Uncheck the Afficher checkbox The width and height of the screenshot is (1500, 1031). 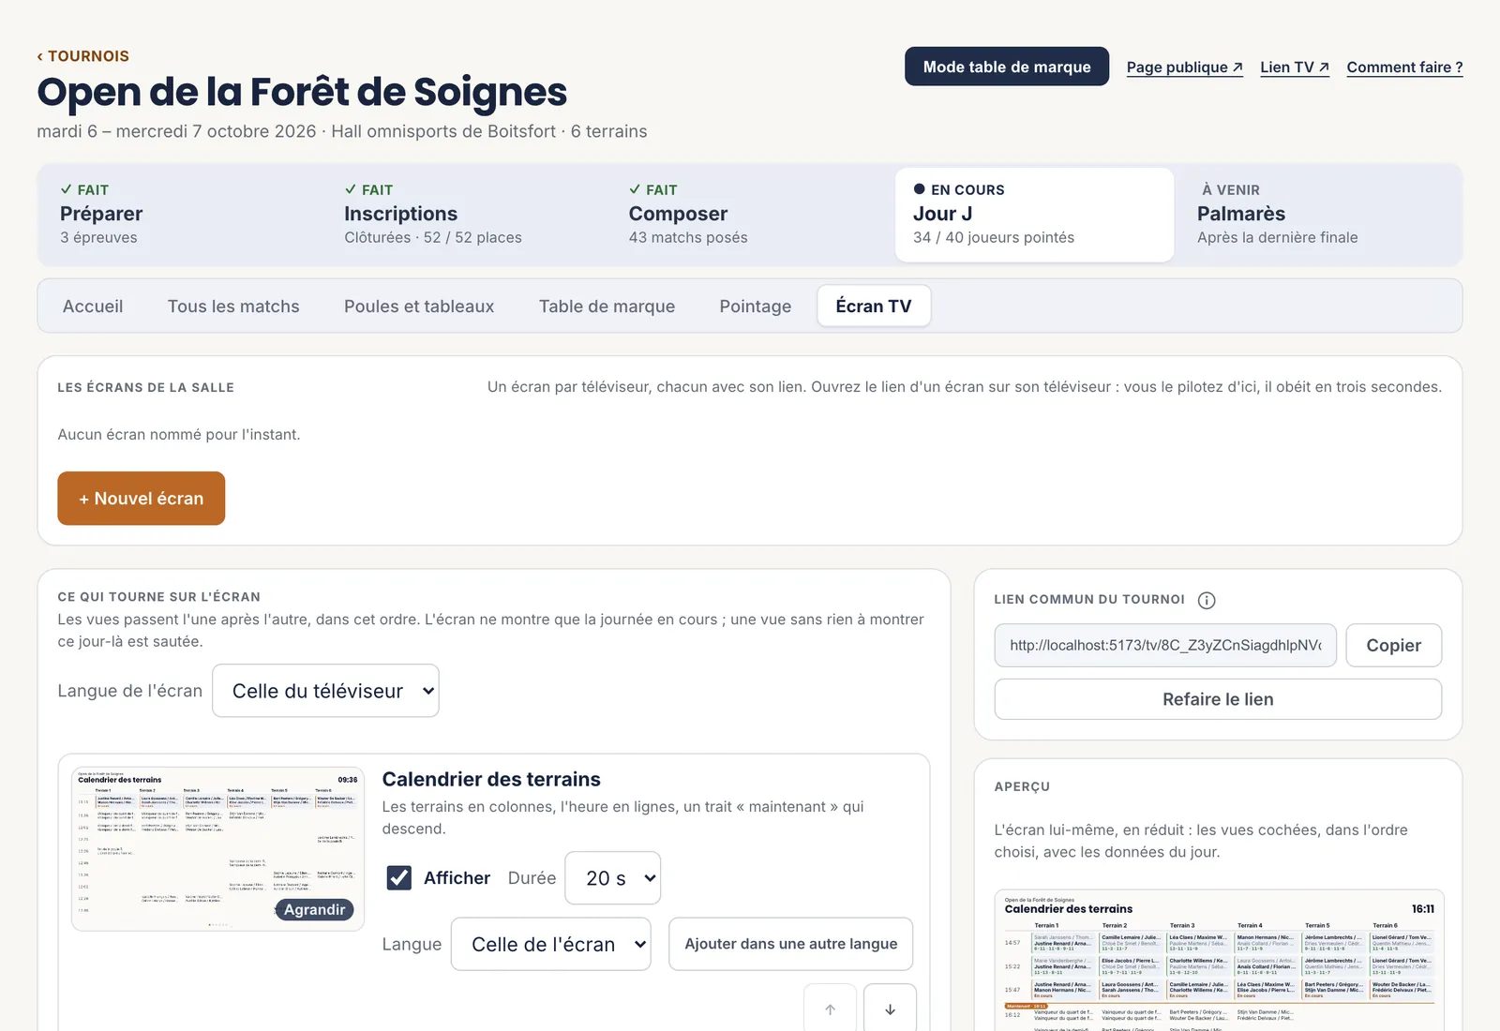tap(399, 878)
